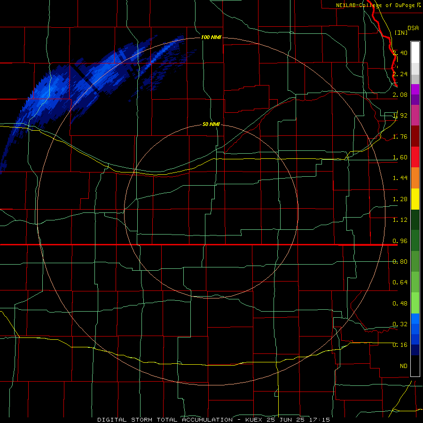Click the 0.32 legend value
Screen dimensions: 423x423
[x=400, y=324]
